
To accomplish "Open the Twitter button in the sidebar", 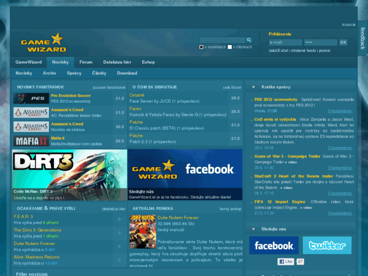I will tap(327, 246).
